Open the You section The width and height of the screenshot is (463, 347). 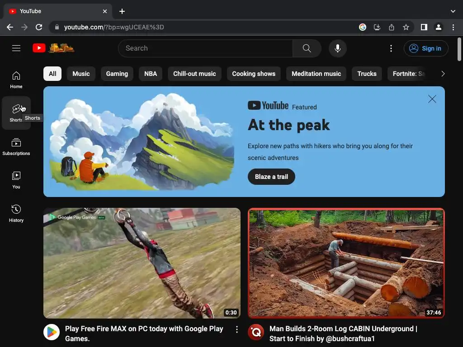(16, 180)
